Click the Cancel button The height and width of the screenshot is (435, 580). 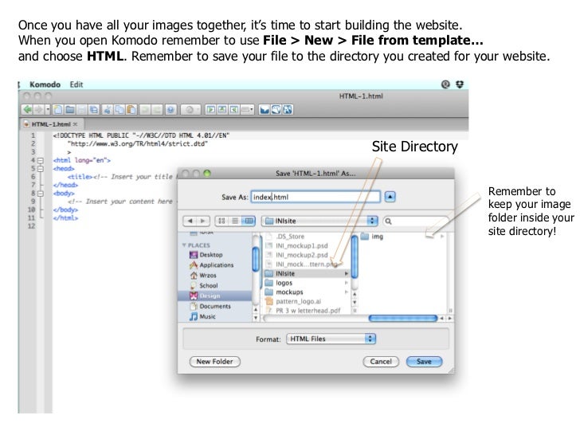[381, 362]
